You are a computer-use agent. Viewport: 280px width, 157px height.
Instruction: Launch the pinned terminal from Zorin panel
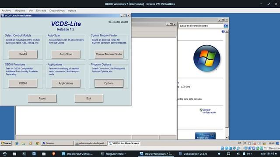pos(24,154)
